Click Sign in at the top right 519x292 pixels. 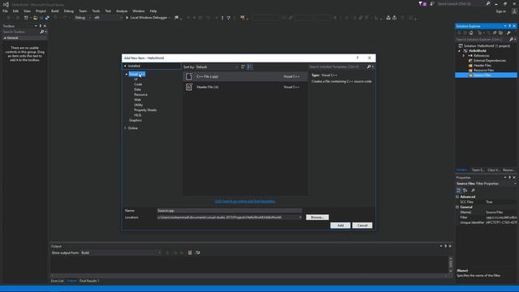pos(501,11)
